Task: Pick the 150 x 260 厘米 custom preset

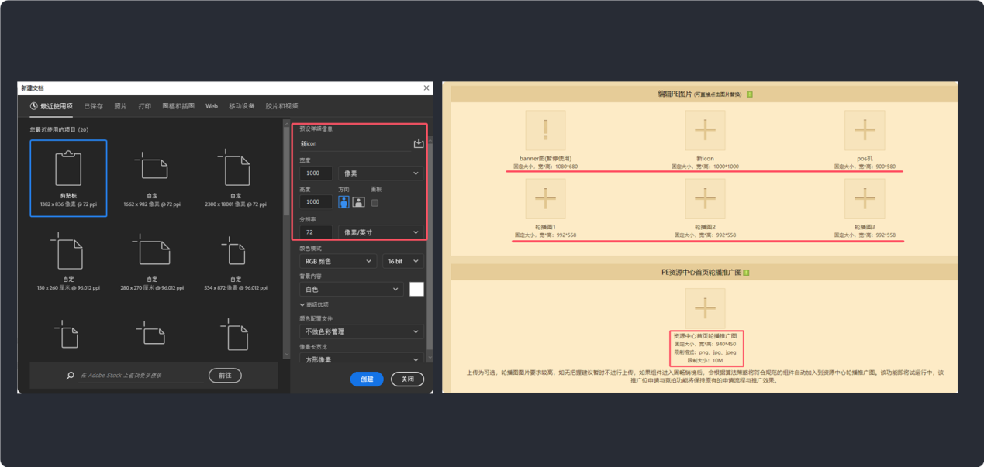Action: 68,261
